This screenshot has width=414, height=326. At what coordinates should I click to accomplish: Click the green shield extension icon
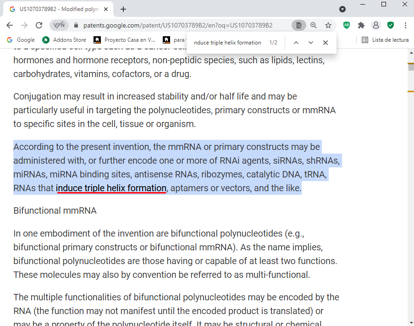391,25
